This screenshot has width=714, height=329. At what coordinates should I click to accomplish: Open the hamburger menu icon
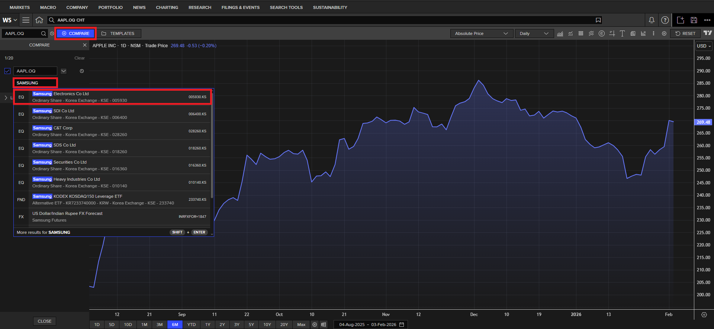pyautogui.click(x=26, y=20)
